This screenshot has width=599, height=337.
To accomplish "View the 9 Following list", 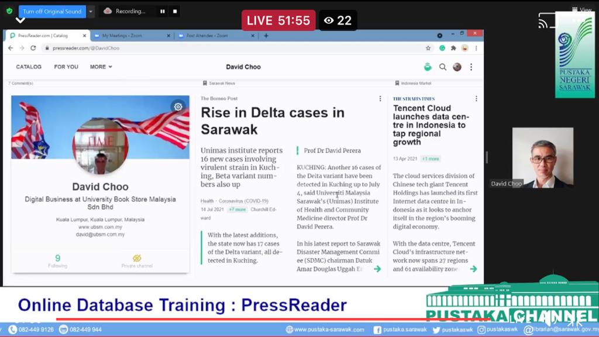I will pos(58,261).
